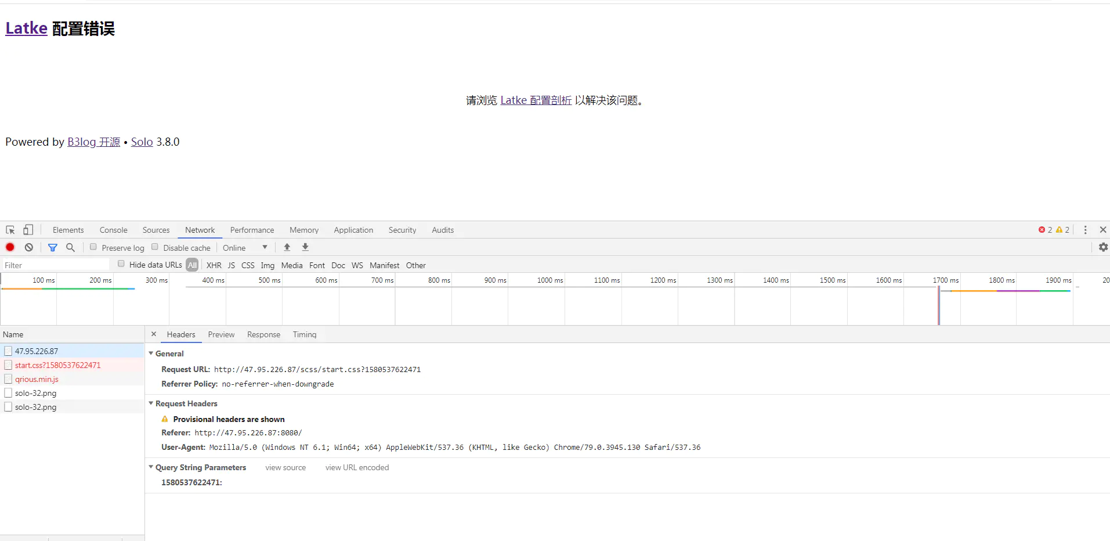Enable the Preserve log checkbox
The width and height of the screenshot is (1110, 541).
[x=93, y=247]
